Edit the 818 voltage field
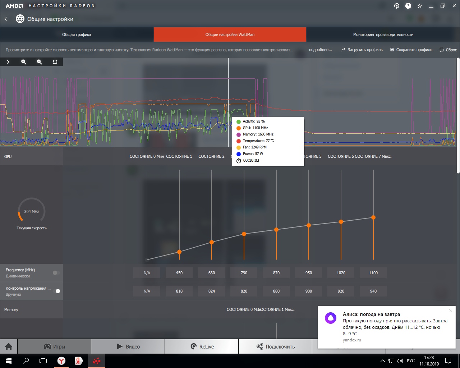This screenshot has height=368, width=460. pos(179,291)
